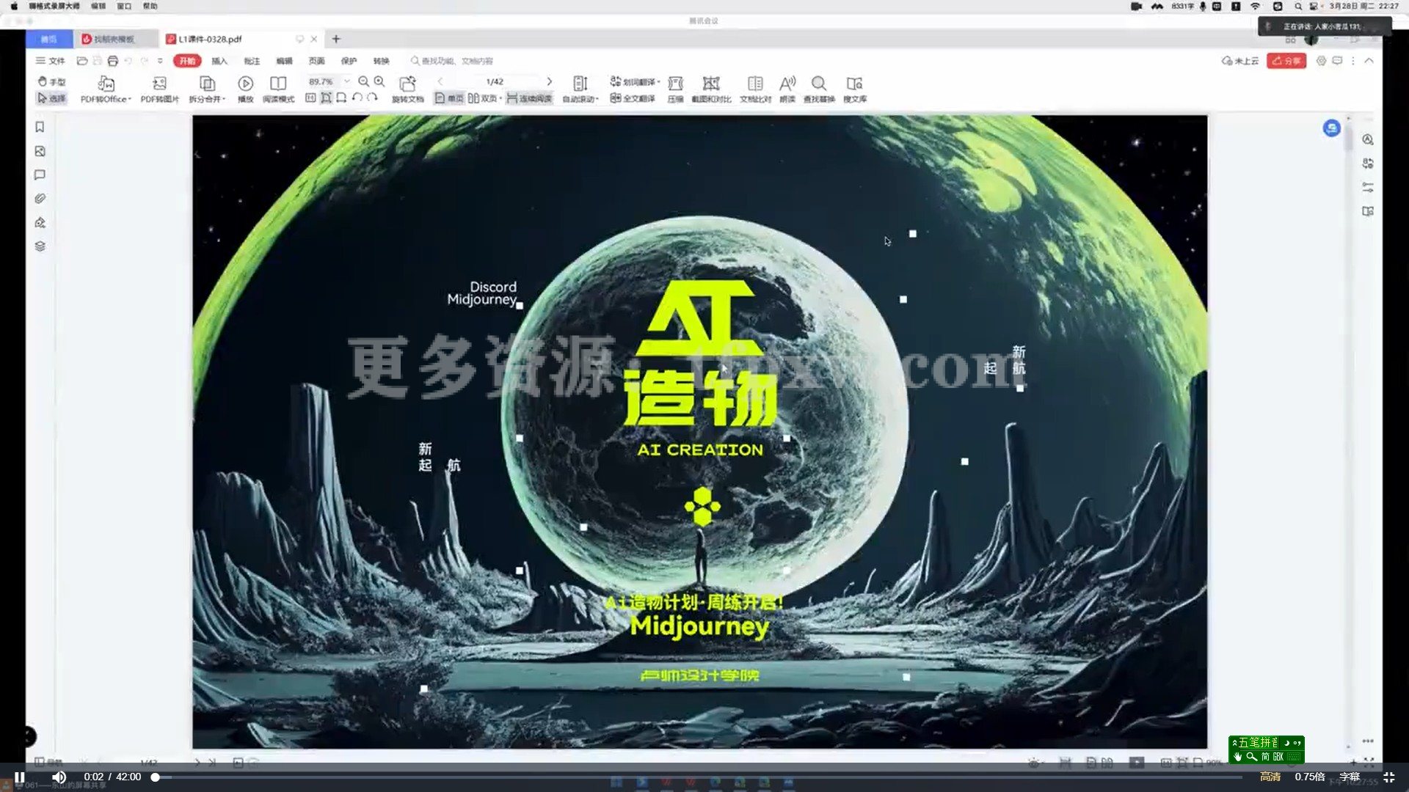Pause the video playback
The width and height of the screenshot is (1409, 792).
tap(20, 777)
